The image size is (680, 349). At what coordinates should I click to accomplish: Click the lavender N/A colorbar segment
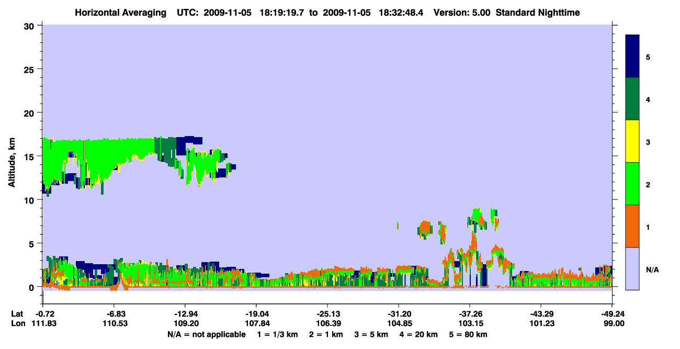tap(633, 268)
